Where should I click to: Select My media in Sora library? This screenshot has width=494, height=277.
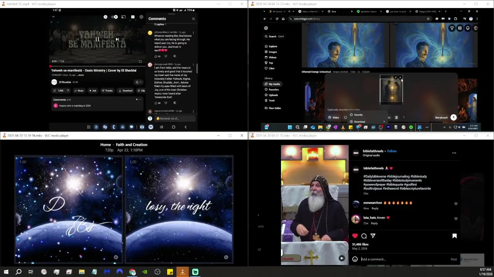[272, 84]
